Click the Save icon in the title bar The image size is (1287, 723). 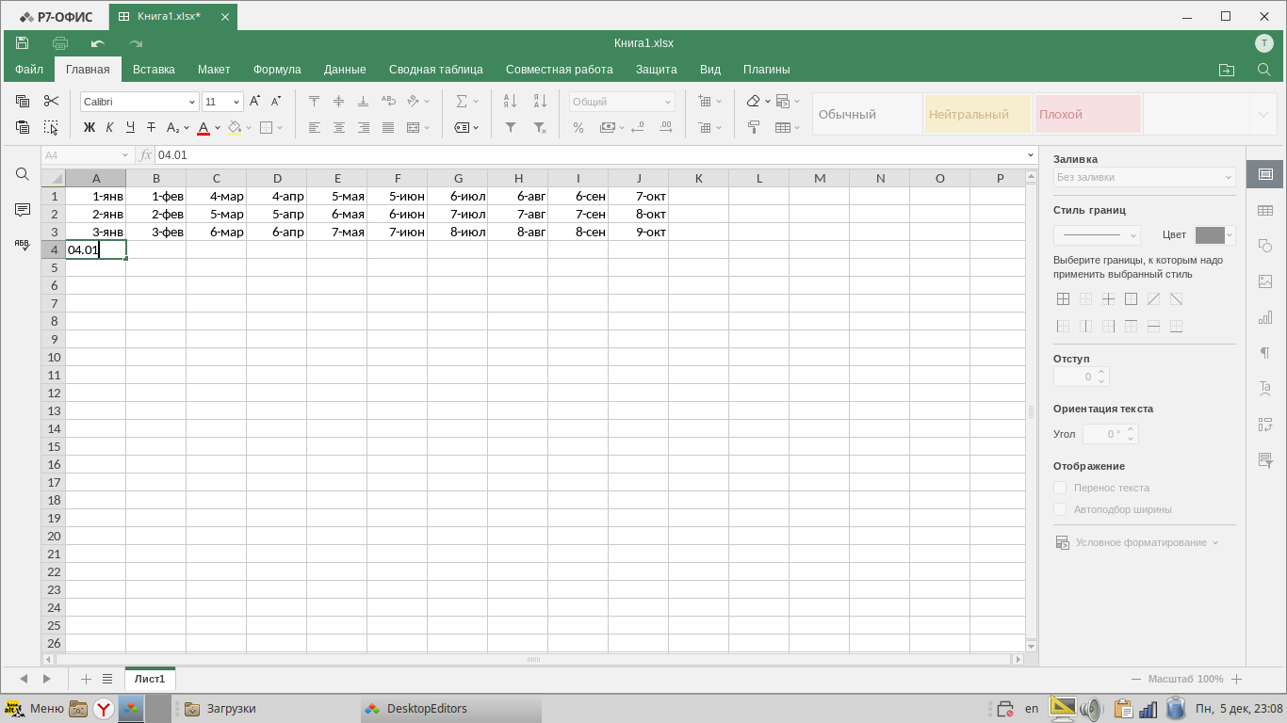[x=23, y=43]
